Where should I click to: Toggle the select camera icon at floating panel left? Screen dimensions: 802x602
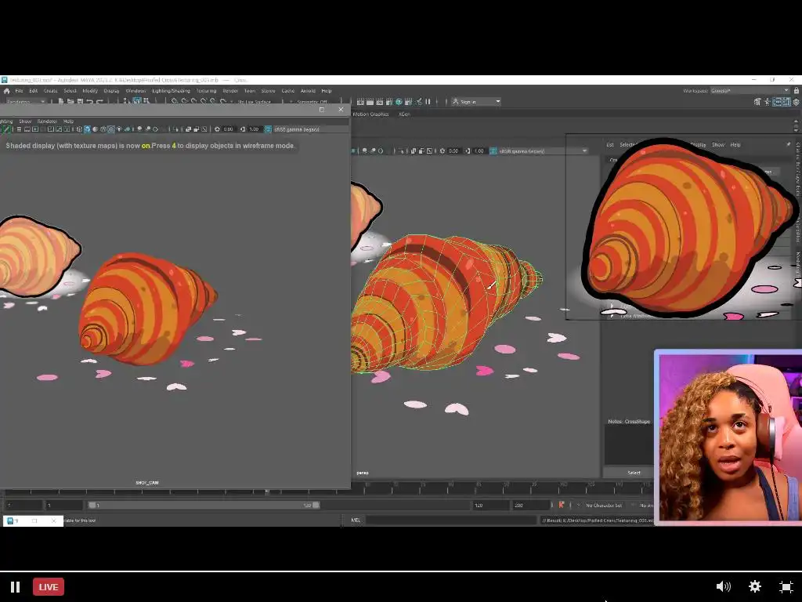click(x=6, y=129)
